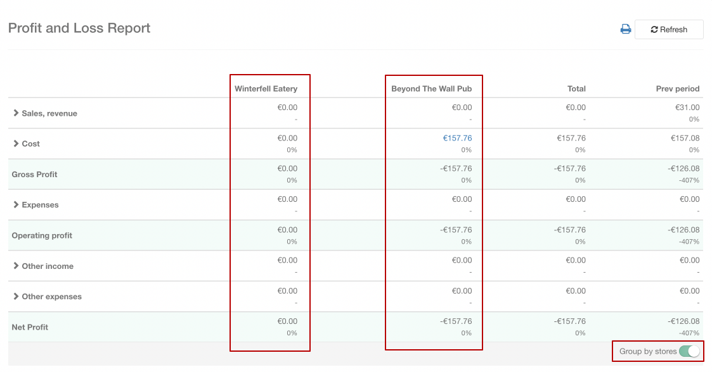Click the Refresh button

click(669, 30)
